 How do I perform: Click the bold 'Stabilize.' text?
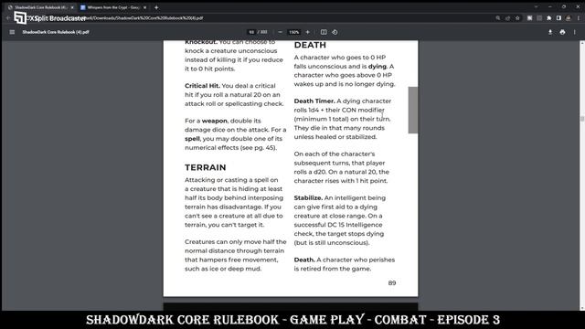tap(308, 198)
